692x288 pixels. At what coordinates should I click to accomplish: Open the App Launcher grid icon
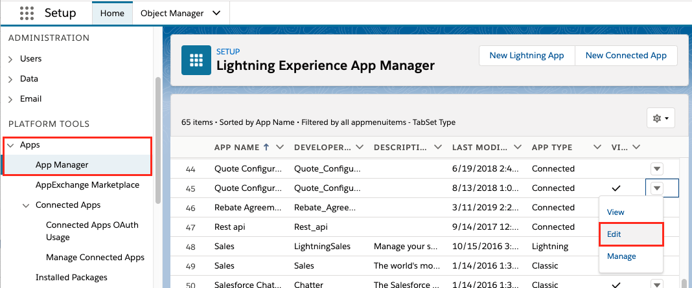(x=27, y=13)
